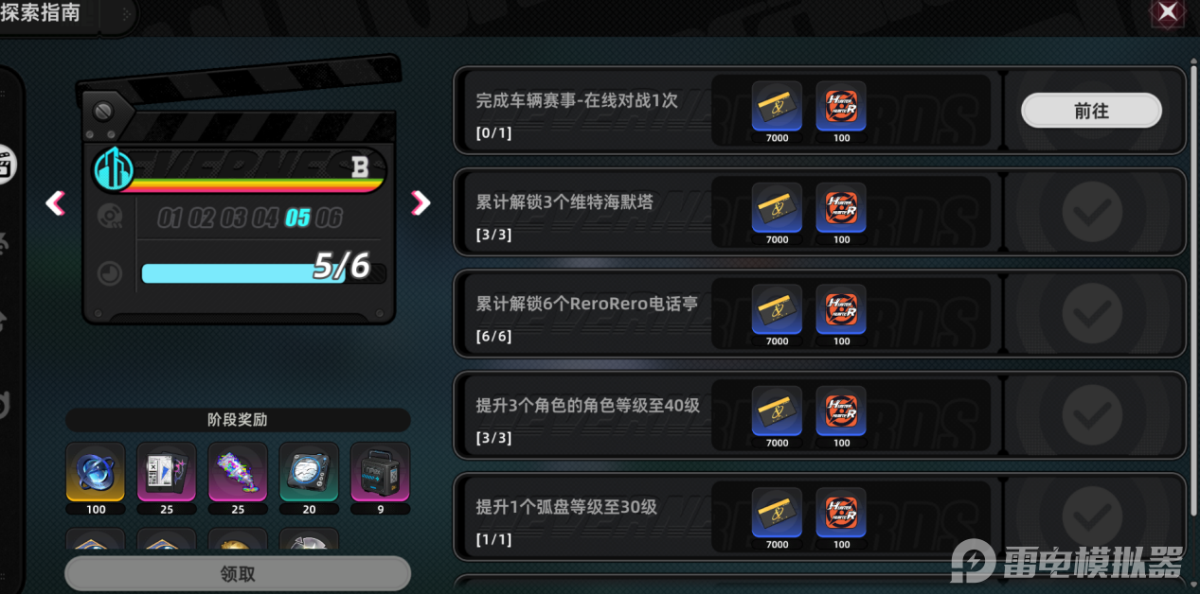
Task: Tap the 7000 ticket in 车辆赛事 task
Action: 777,106
